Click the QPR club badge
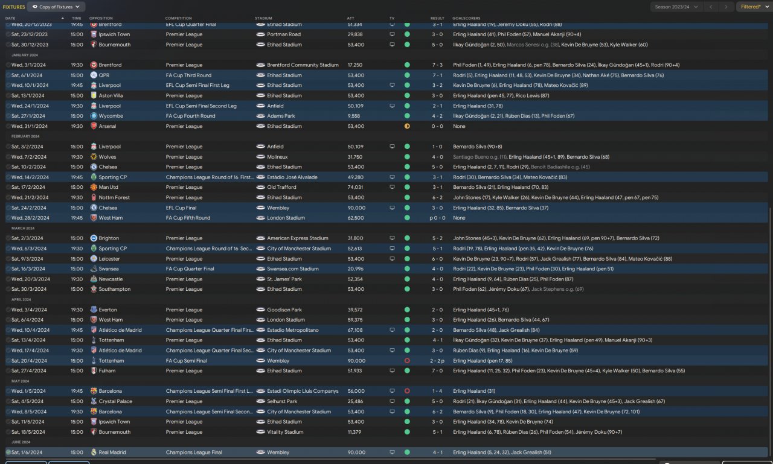This screenshot has width=773, height=464. [x=94, y=75]
